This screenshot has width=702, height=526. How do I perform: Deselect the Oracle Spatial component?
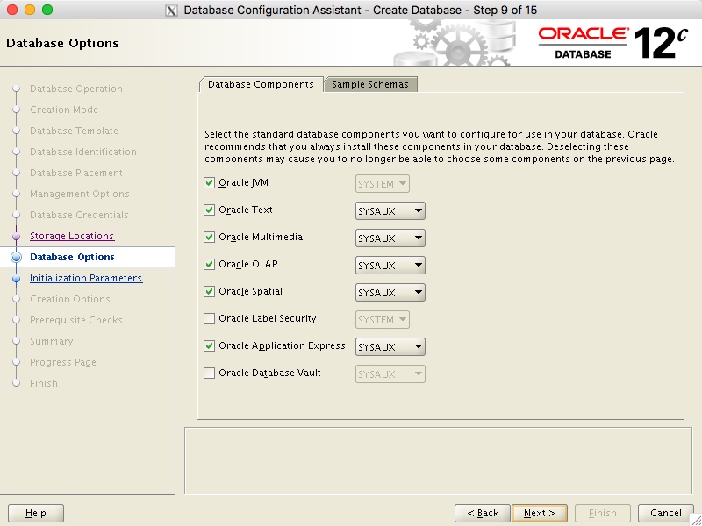(210, 292)
